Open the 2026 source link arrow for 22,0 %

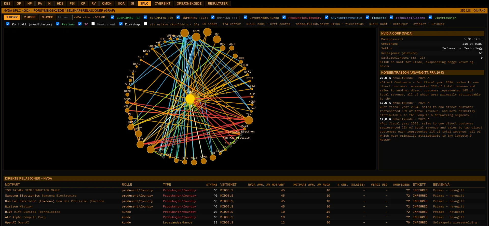point(428,78)
